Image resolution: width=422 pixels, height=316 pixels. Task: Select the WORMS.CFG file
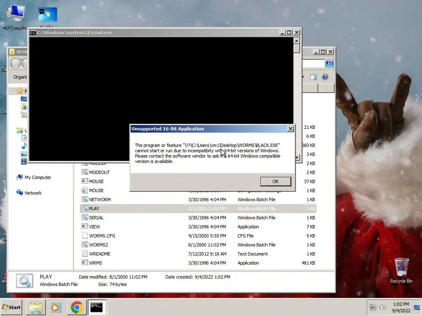coord(198,236)
